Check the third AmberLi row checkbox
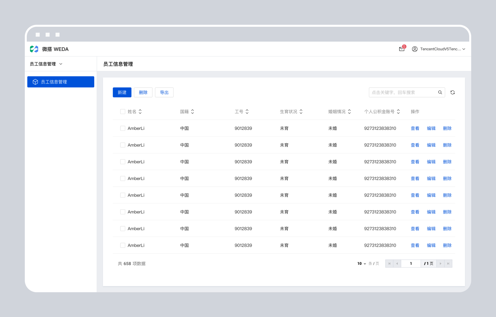Screen dimensions: 496x317 click(123, 162)
